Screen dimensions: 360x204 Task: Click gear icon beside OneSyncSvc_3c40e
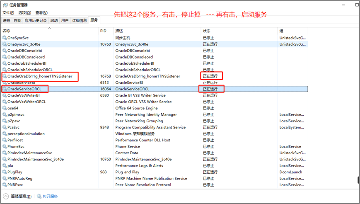[x=5, y=44]
